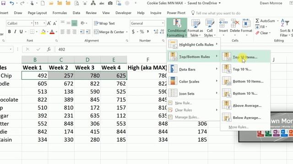This screenshot has height=164, width=293.
Task: Open the font color dropdown arrow
Action: click(56, 32)
